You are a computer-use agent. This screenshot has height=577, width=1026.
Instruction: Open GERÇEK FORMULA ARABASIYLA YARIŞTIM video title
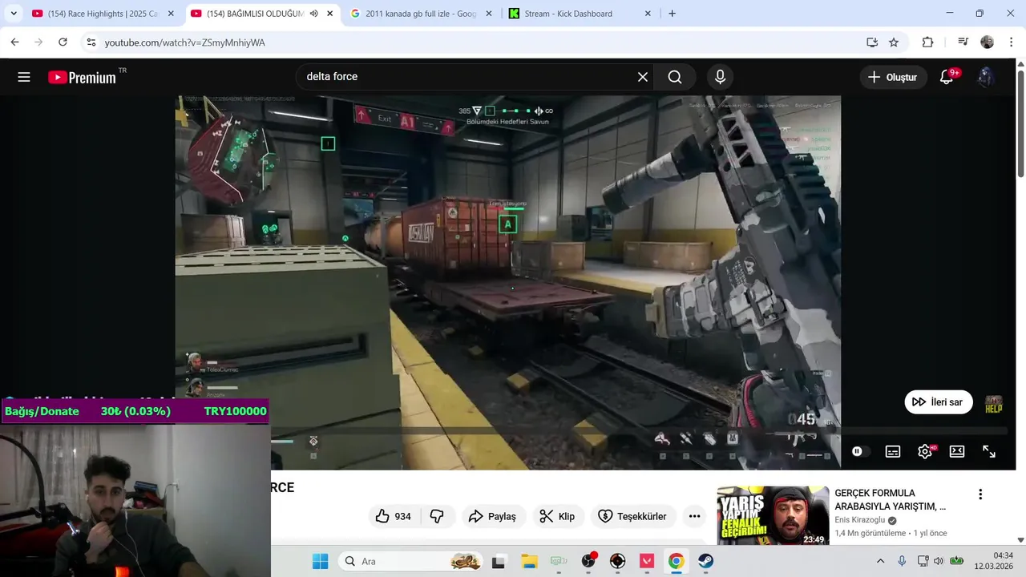[890, 500]
